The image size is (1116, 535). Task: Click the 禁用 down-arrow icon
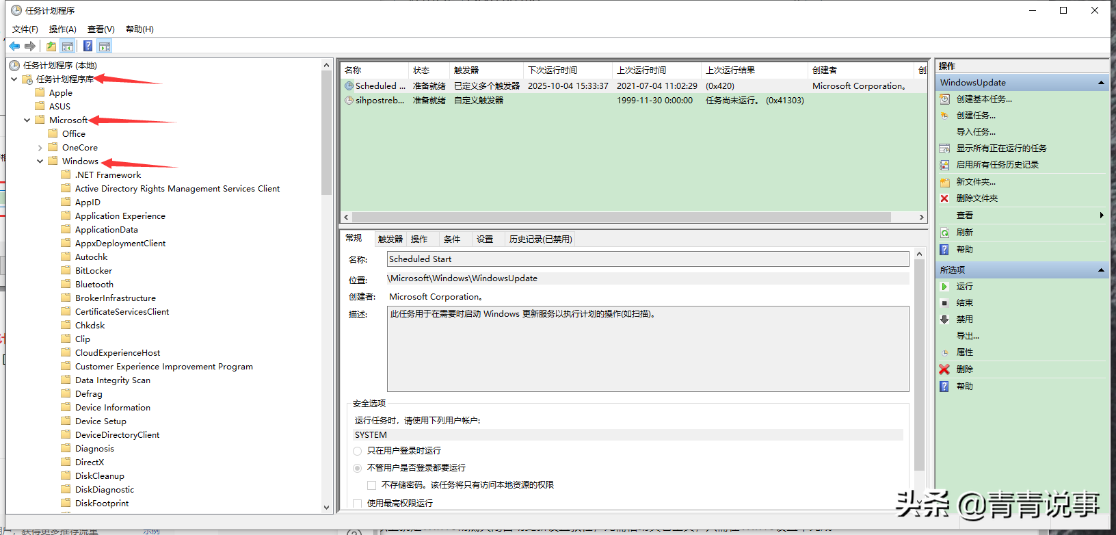coord(944,319)
